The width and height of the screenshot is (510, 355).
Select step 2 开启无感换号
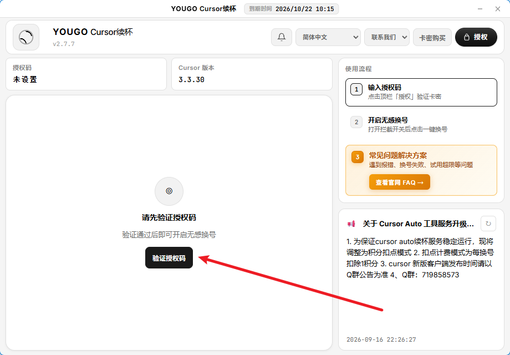[421, 125]
